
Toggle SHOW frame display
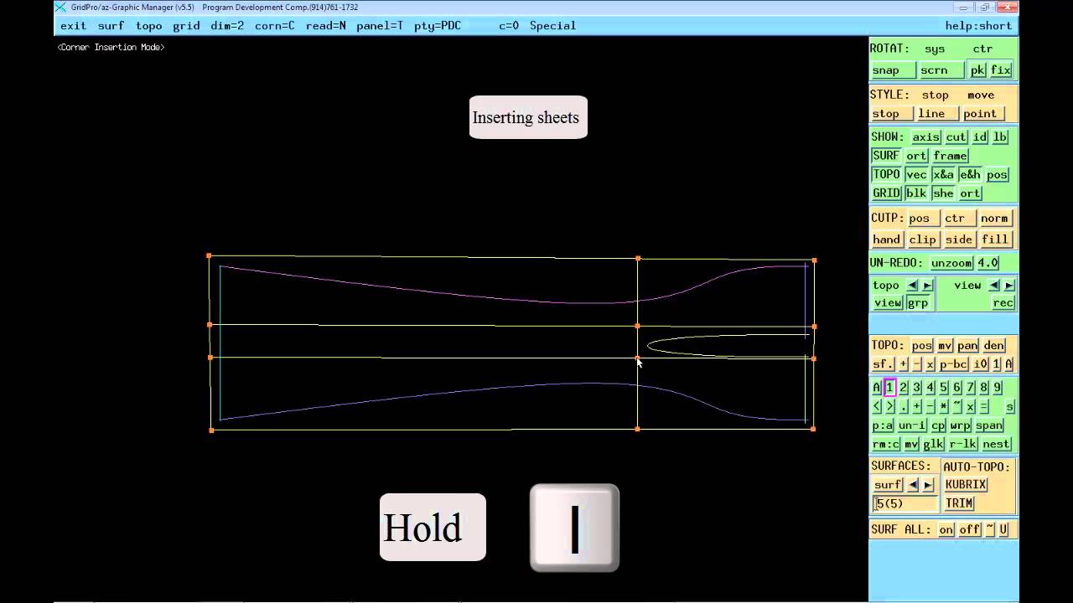pos(951,156)
